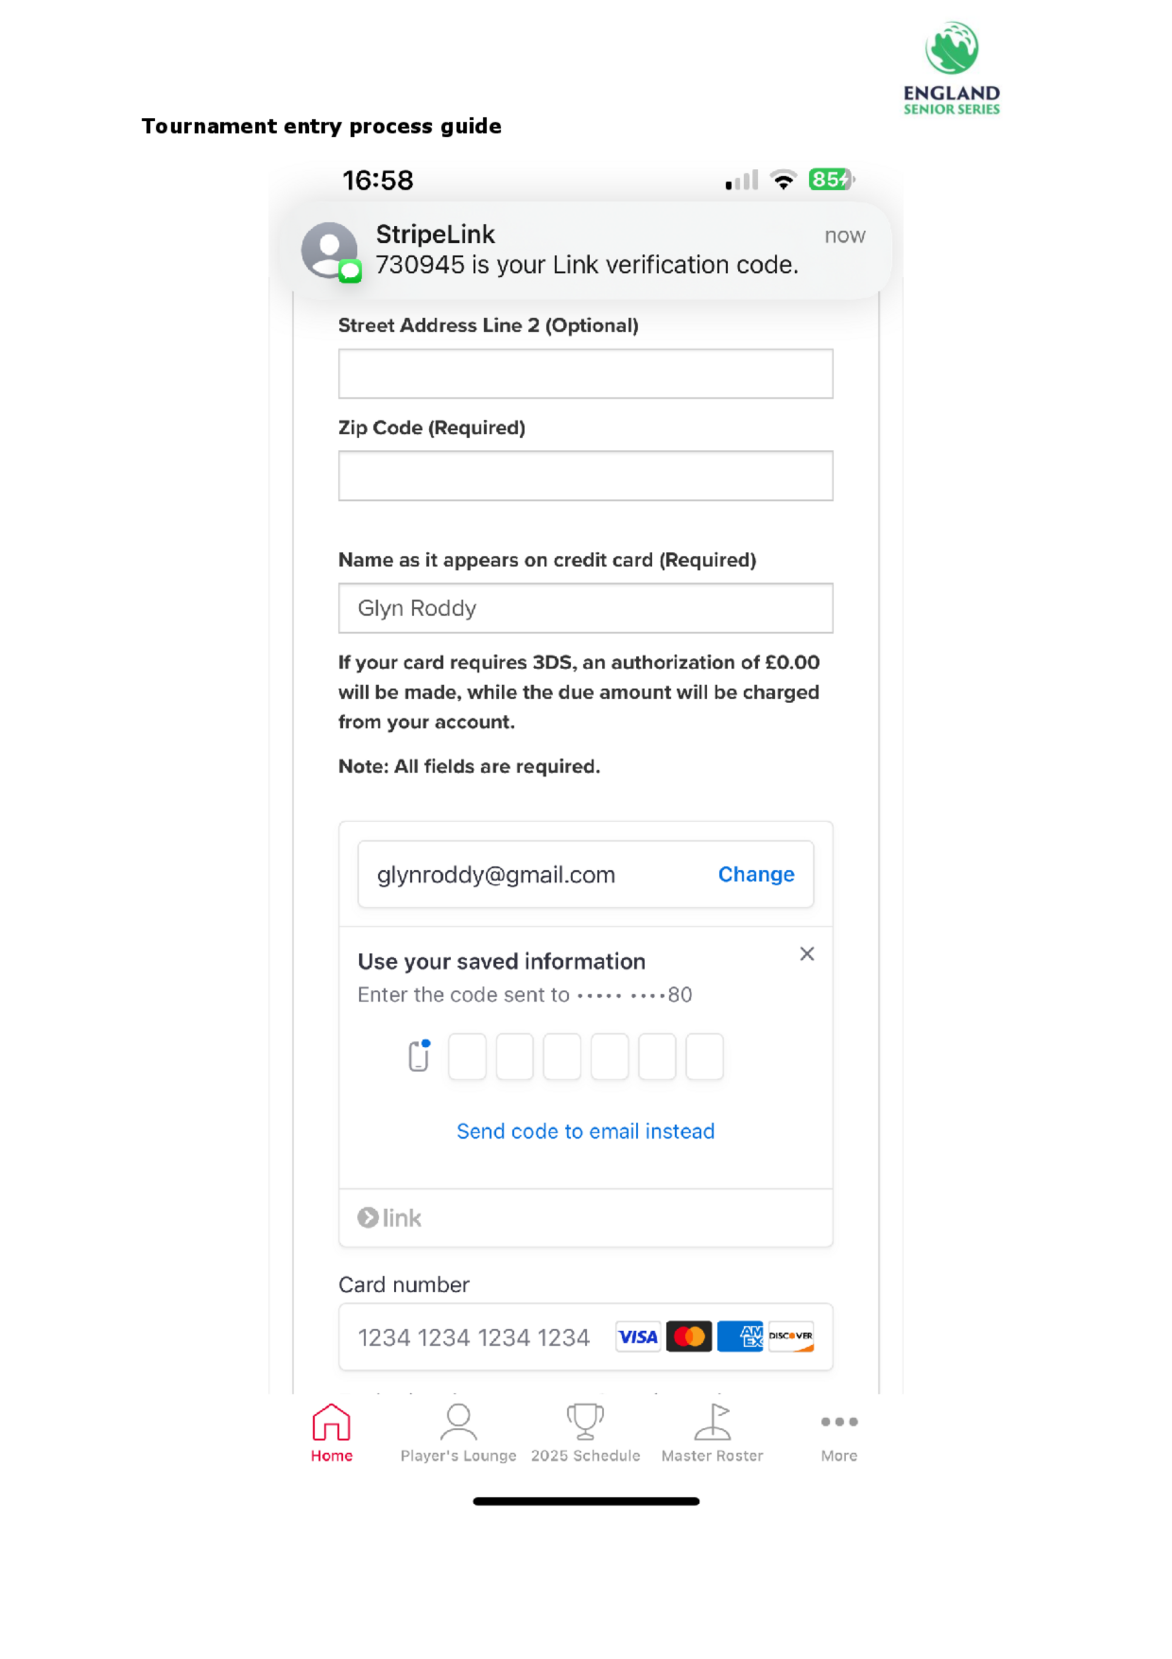Viewport: 1172px width, 1659px height.
Task: Click the Street Address Line 2 field
Action: coord(585,374)
